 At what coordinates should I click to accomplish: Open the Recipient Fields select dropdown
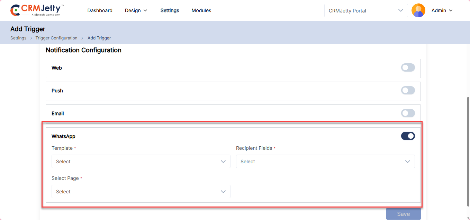coord(322,162)
